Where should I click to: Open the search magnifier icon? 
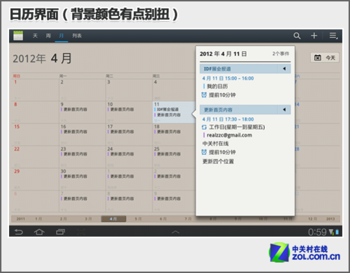pyautogui.click(x=297, y=36)
